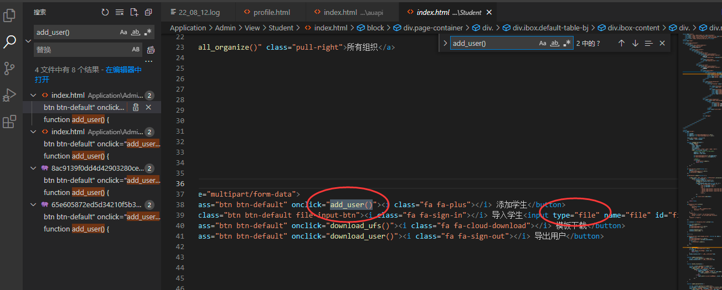
Task: Collapse the replace field in the search sidebar
Action: pyautogui.click(x=28, y=41)
